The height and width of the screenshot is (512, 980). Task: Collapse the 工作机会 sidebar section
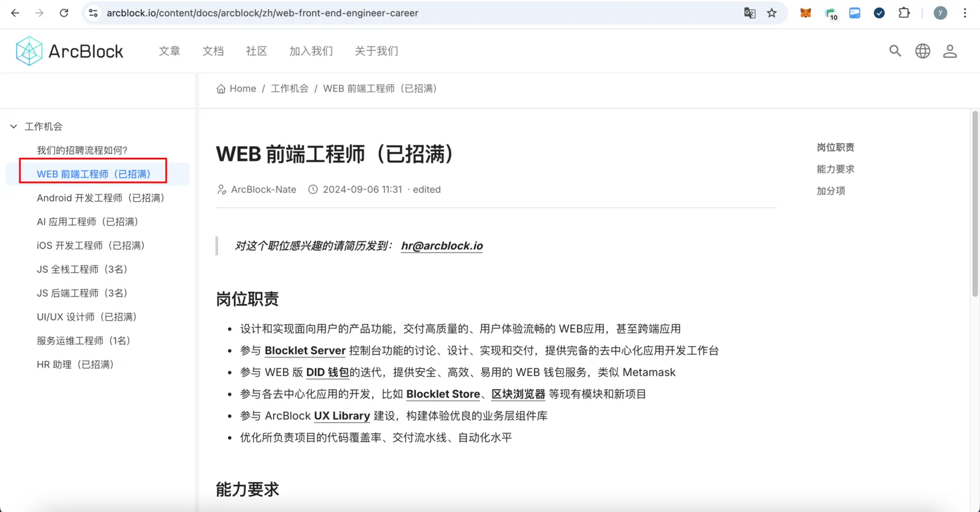click(x=13, y=127)
